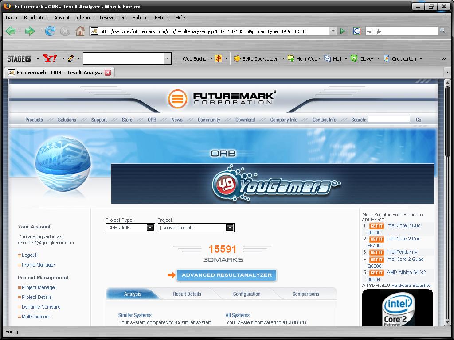Go back with the green left arrow
The width and height of the screenshot is (454, 340).
coord(11,31)
